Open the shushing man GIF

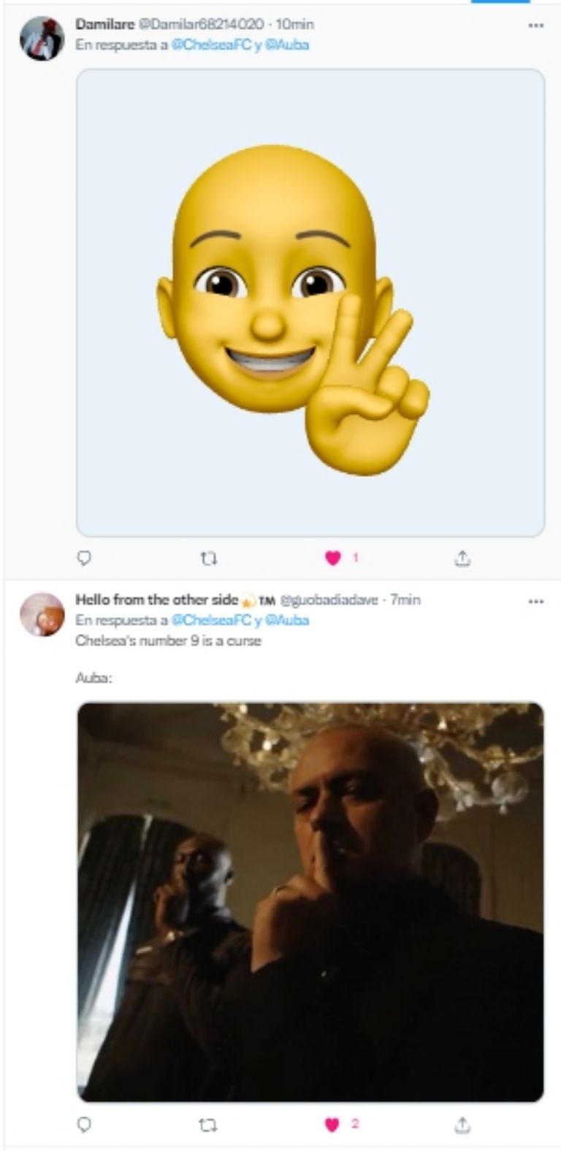(310, 902)
